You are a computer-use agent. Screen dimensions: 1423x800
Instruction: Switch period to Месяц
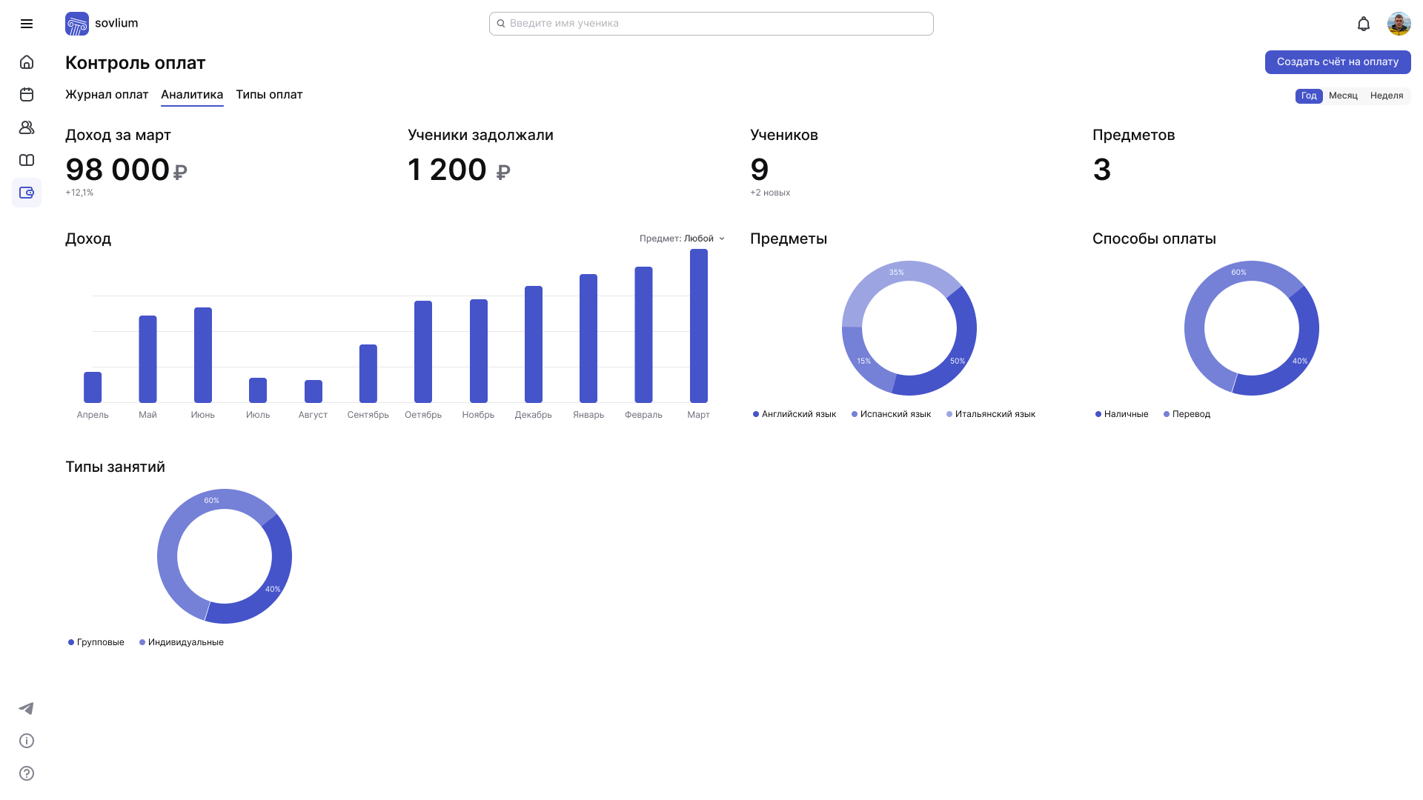[x=1343, y=96]
